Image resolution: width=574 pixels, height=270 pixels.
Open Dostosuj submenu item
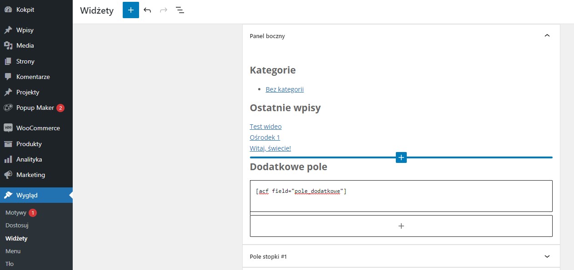17,225
